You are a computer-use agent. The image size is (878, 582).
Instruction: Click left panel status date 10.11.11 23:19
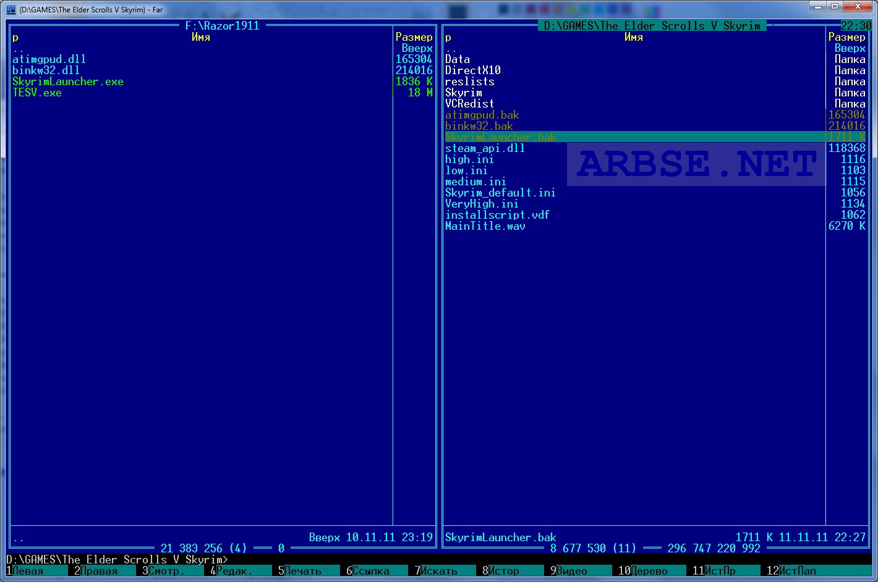click(x=390, y=538)
